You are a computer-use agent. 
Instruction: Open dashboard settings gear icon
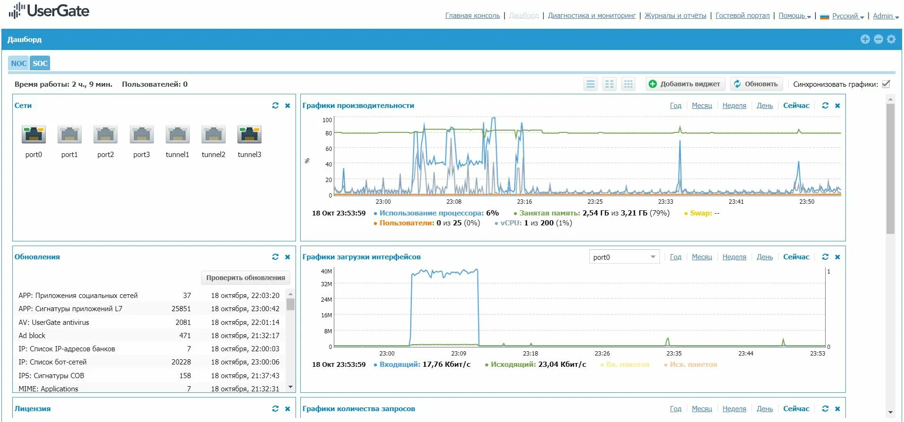[x=891, y=39]
